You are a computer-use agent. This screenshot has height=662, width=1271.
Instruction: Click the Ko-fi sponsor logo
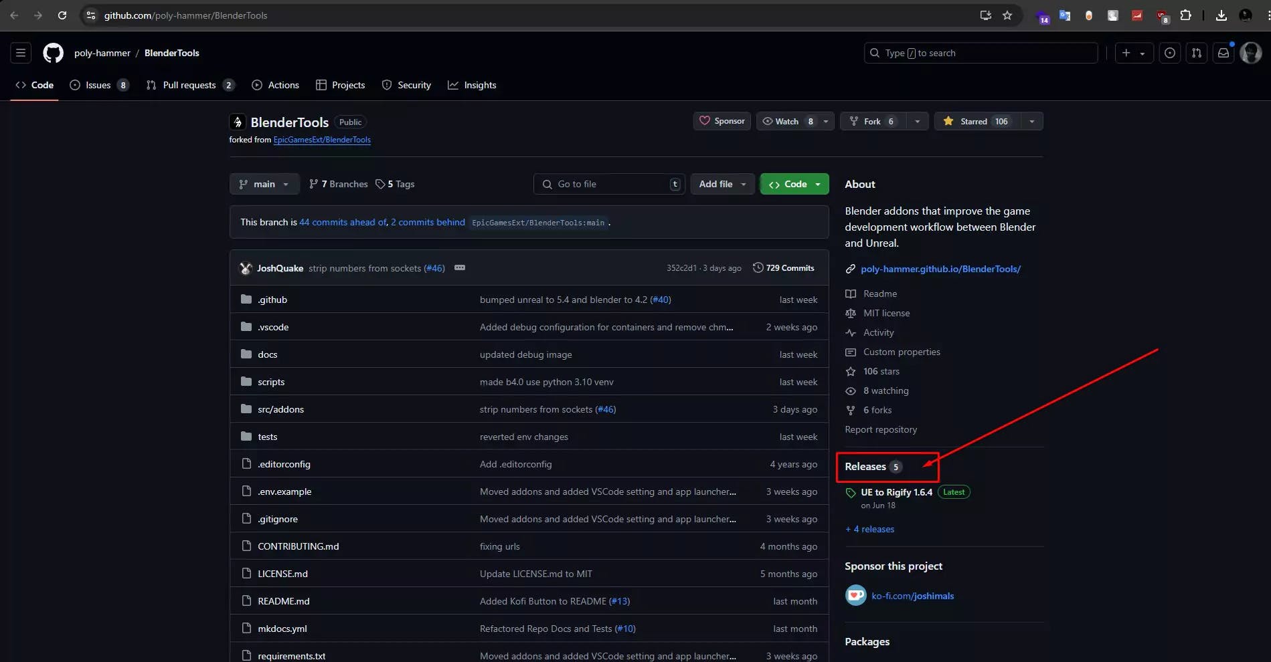point(855,595)
